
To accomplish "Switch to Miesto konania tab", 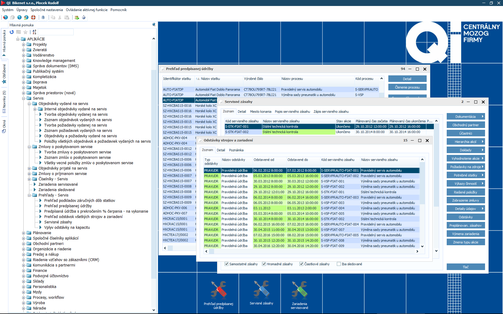I will 260,112.
